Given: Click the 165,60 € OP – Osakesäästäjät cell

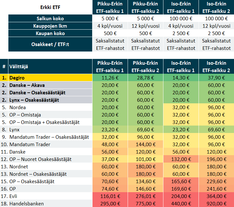Looking at the screenshot, I should [x=181, y=181].
